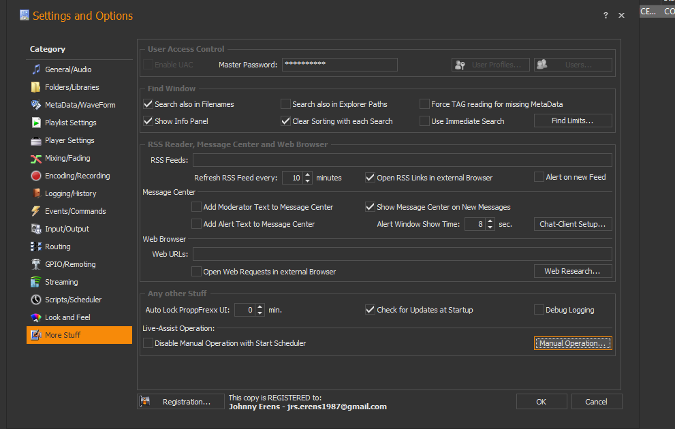Image resolution: width=675 pixels, height=429 pixels.
Task: Click the Events/Commands lightning icon
Action: point(36,211)
